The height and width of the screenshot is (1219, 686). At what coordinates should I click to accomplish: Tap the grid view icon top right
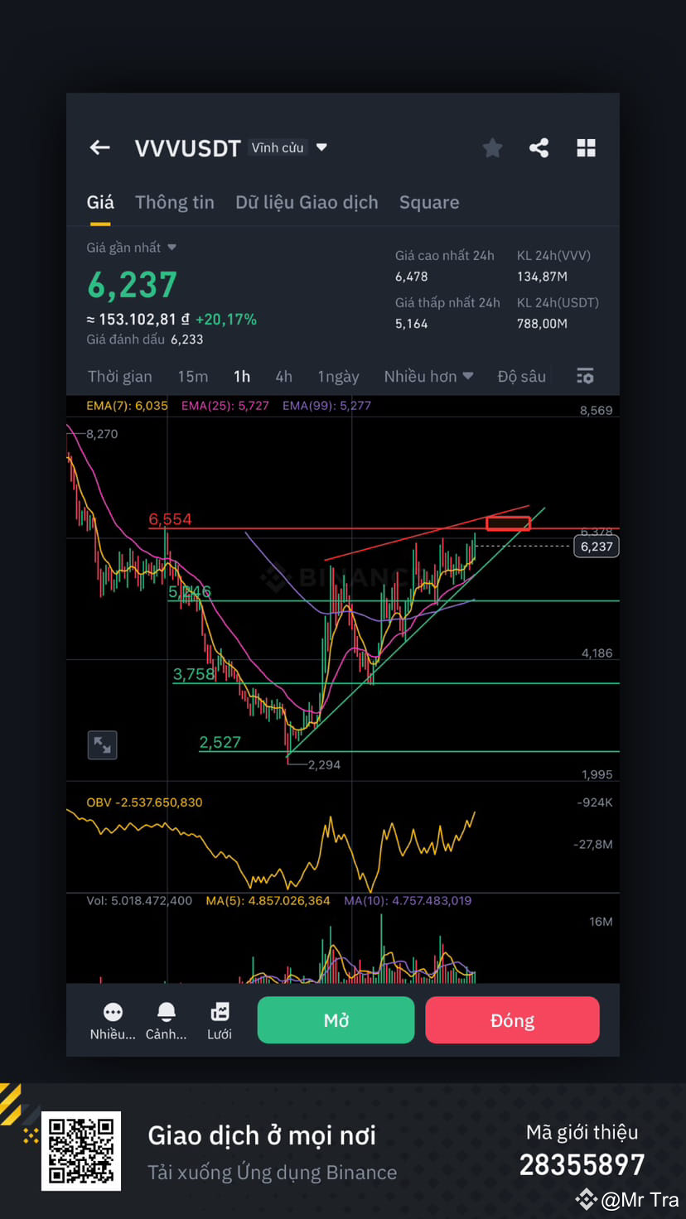587,147
